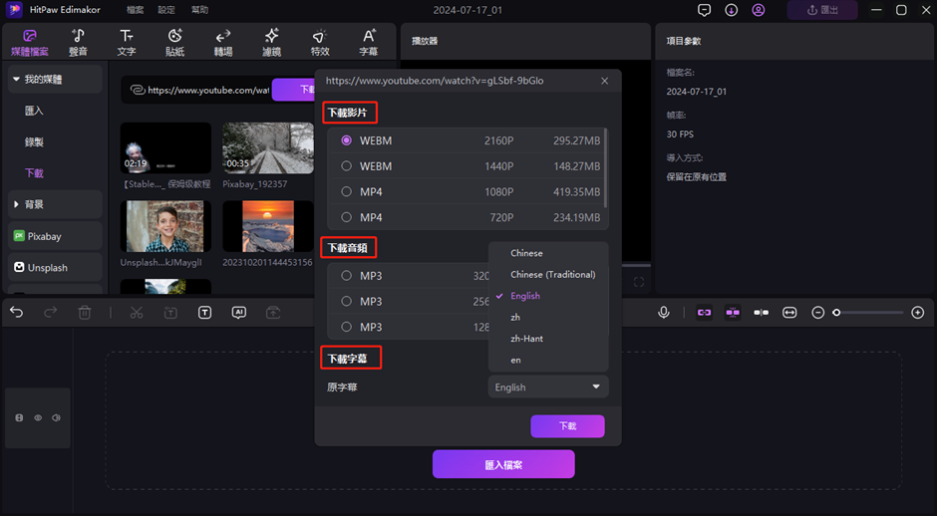Viewport: 937px width, 516px height.
Task: Click the purple 下載 button in dialog
Action: point(567,425)
